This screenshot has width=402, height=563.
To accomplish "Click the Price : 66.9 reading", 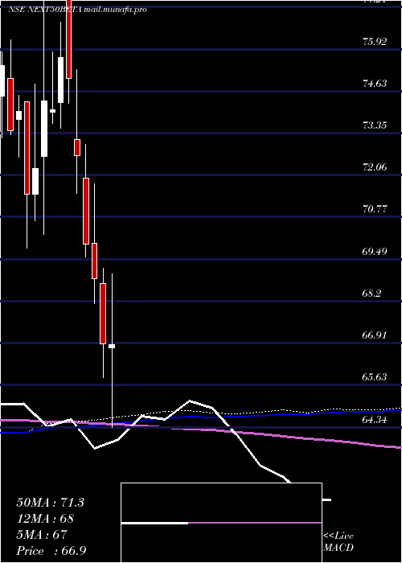I will [x=51, y=550].
